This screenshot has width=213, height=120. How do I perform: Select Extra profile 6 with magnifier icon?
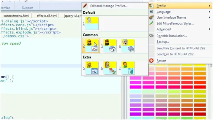(x=110, y=68)
